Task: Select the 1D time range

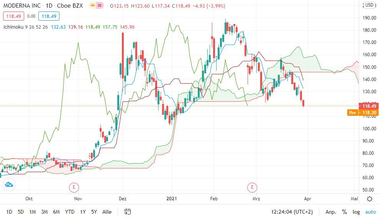Action: (9, 212)
